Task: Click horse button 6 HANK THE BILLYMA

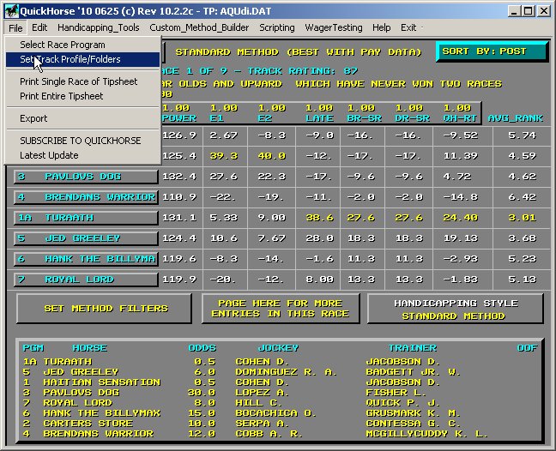Action: point(86,259)
